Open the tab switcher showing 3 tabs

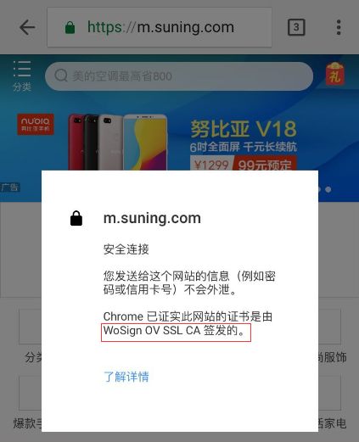pos(296,27)
